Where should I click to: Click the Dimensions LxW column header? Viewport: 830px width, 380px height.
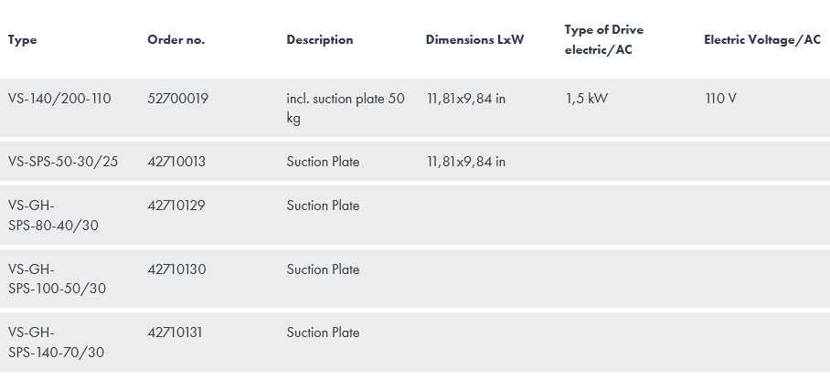(x=474, y=40)
